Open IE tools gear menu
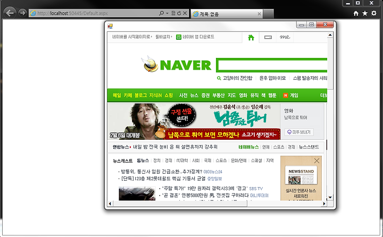The width and height of the screenshot is (383, 237). coord(374,13)
